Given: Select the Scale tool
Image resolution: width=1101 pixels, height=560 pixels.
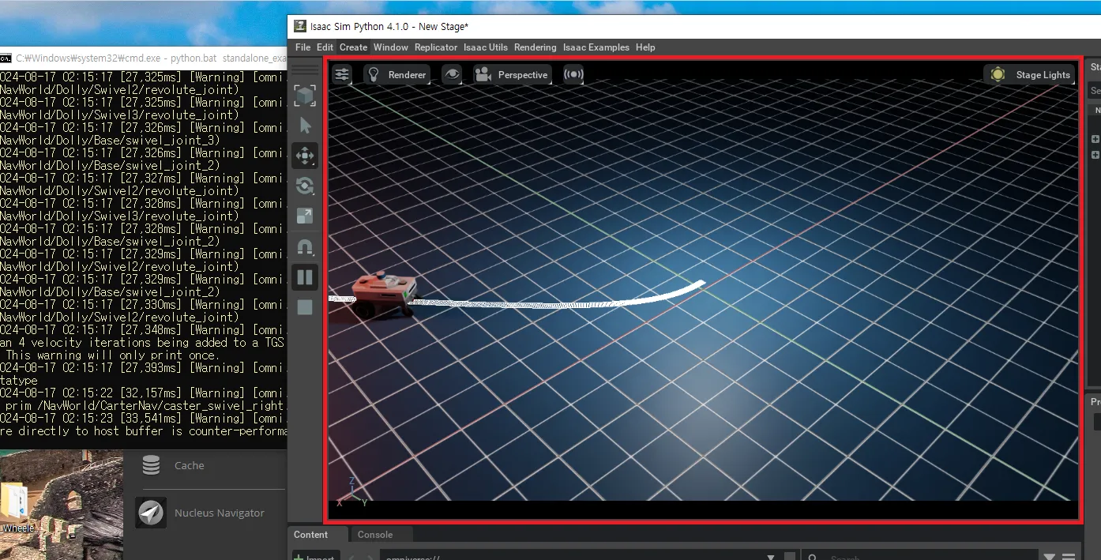Looking at the screenshot, I should [x=305, y=216].
